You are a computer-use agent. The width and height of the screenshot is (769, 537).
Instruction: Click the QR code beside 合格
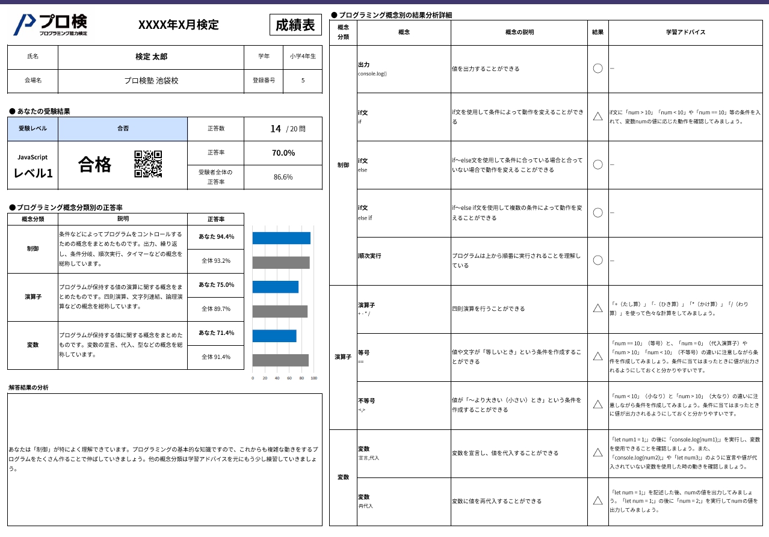coord(148,164)
